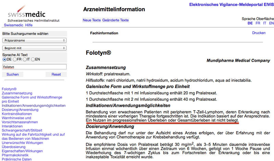274x161 pixels.
Task: Open the Swissmedic link under the logo
Action: (13, 25)
